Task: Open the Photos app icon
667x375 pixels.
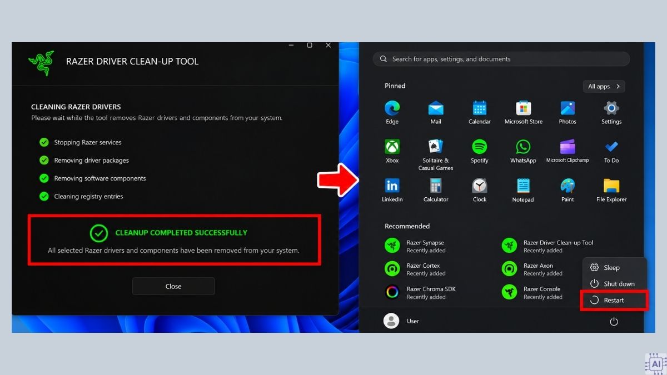Action: tap(568, 113)
